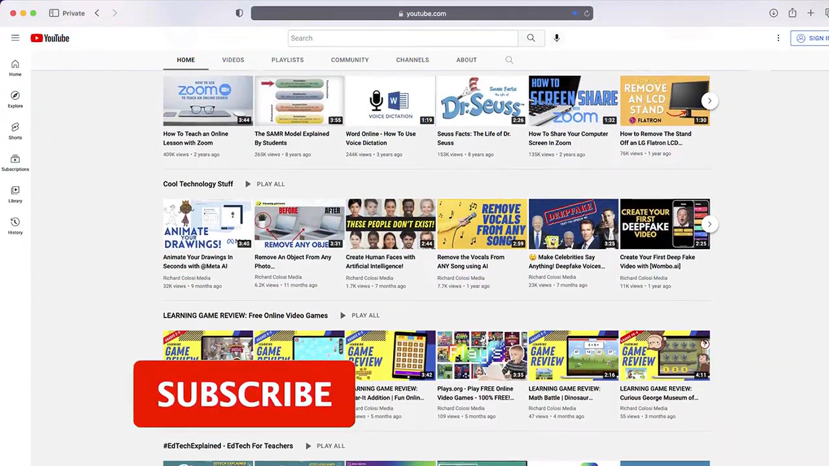Open Math Battle Dinosaur game review thumbnail
The width and height of the screenshot is (829, 466).
pyautogui.click(x=573, y=356)
